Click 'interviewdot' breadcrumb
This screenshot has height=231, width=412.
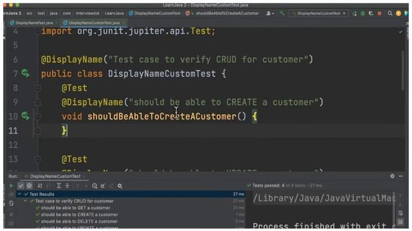(x=88, y=13)
